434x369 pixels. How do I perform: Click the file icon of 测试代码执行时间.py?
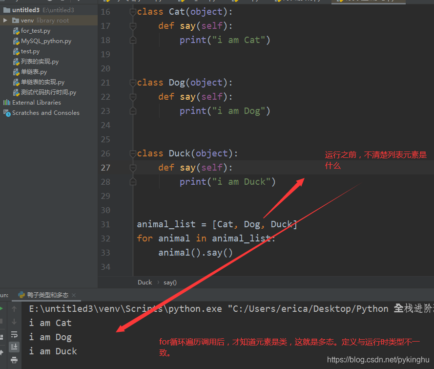tap(16, 92)
